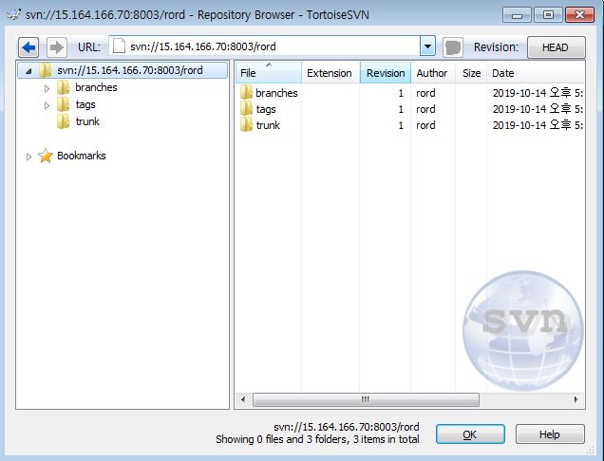Select the trunk item in the tree
Screen dimensions: 604x461
(x=87, y=121)
